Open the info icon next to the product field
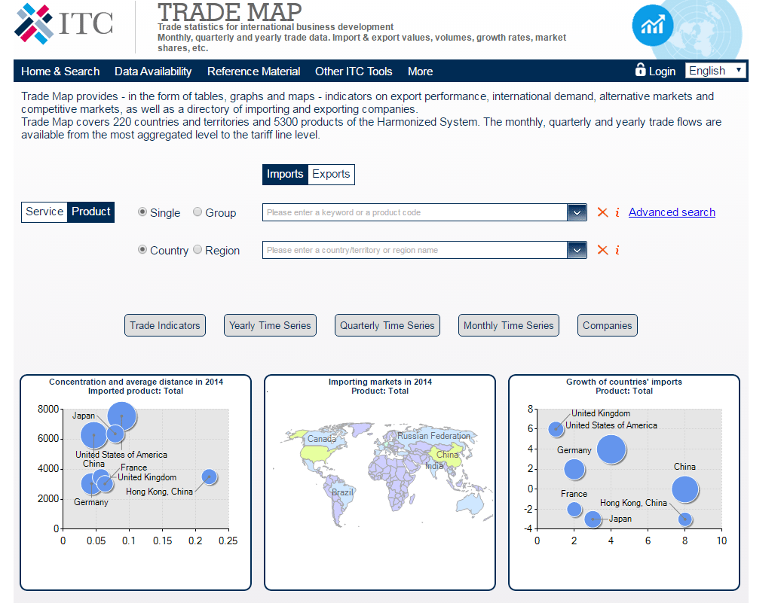 [x=617, y=212]
